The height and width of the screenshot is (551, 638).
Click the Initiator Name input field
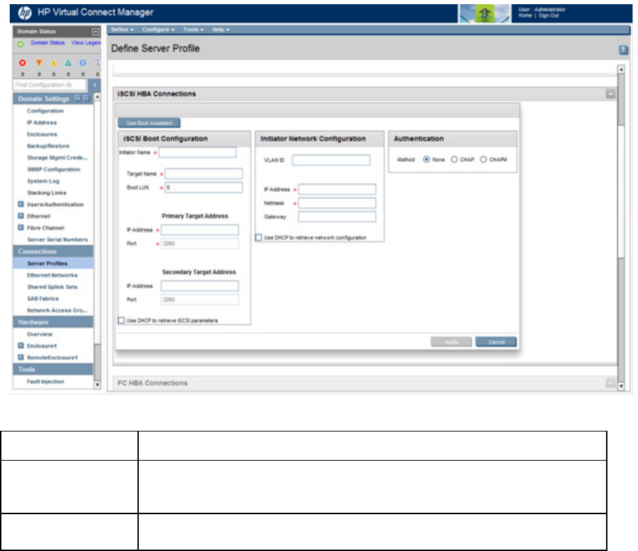pyautogui.click(x=197, y=152)
